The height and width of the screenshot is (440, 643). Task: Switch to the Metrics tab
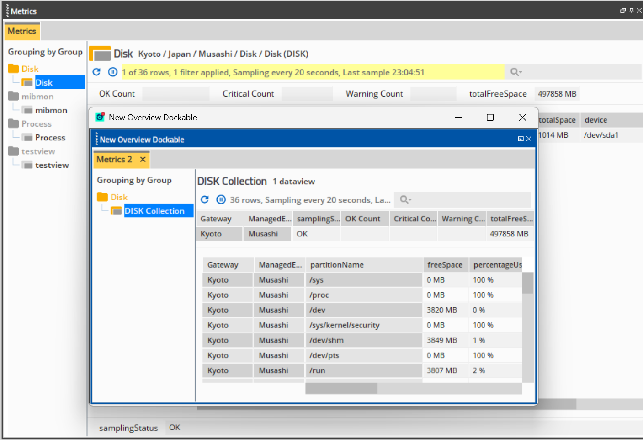point(21,31)
